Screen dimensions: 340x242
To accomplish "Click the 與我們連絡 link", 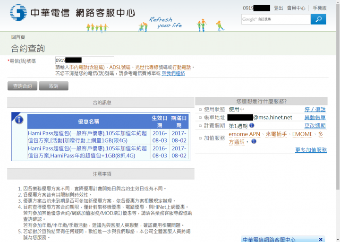I will 173,73.
